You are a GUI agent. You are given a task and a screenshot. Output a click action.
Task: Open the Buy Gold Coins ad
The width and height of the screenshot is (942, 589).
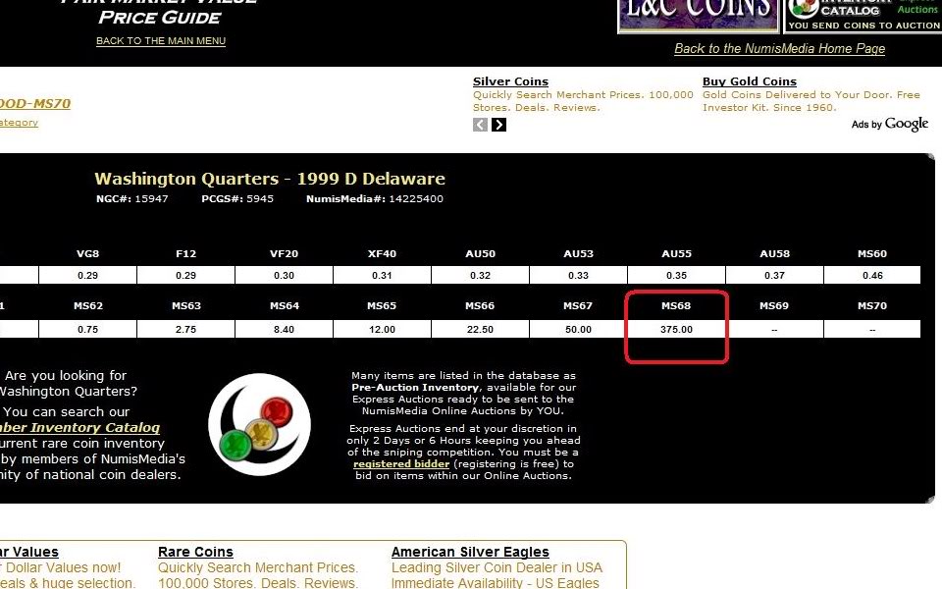point(749,81)
